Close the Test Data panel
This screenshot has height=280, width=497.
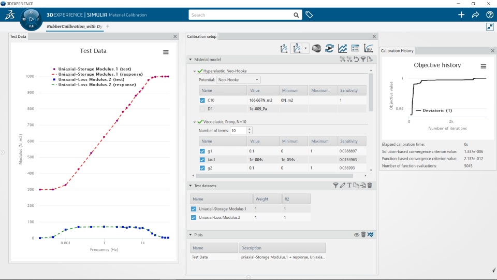[x=175, y=36]
